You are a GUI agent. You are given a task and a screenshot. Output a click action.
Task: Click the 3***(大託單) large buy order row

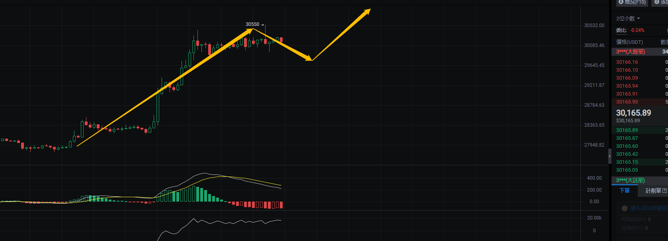tap(640, 180)
